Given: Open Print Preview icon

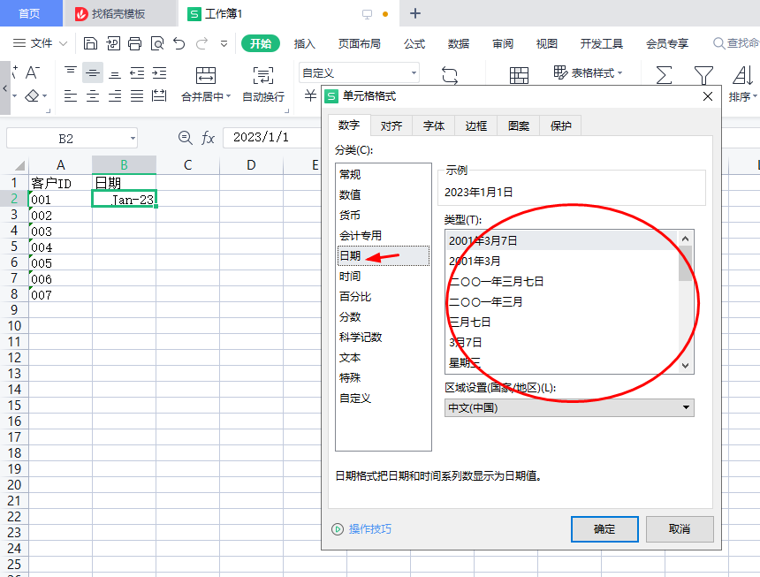Looking at the screenshot, I should coord(157,43).
